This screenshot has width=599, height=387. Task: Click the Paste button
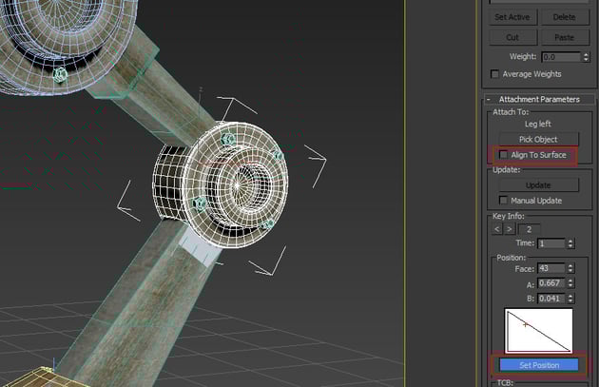pyautogui.click(x=564, y=37)
